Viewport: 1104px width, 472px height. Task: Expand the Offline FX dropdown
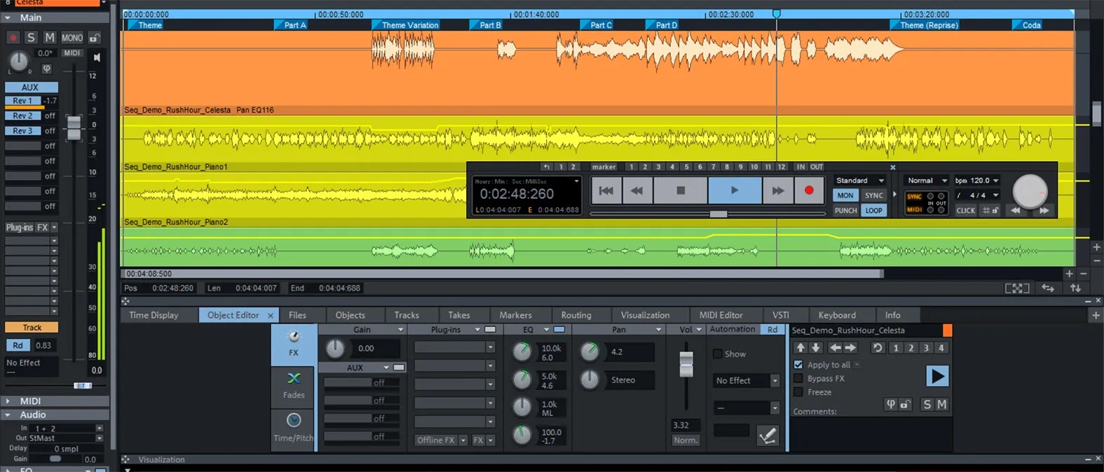click(x=442, y=440)
